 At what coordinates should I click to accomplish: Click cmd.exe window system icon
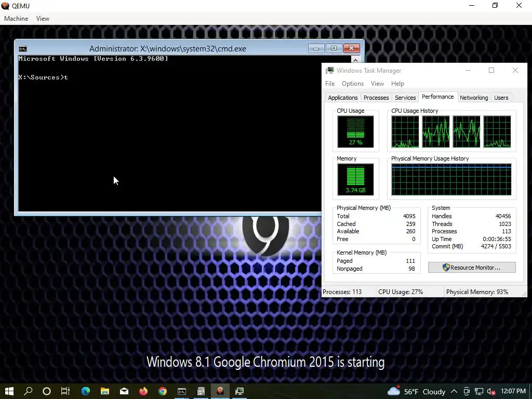(23, 48)
